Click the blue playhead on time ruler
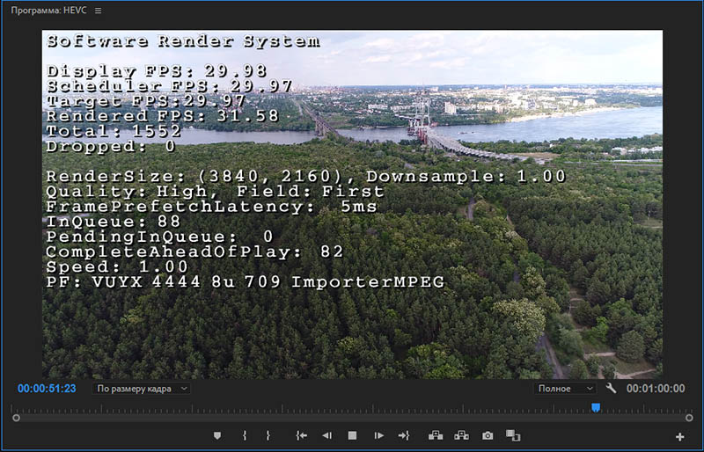Viewport: 704px width, 452px height. coord(596,407)
